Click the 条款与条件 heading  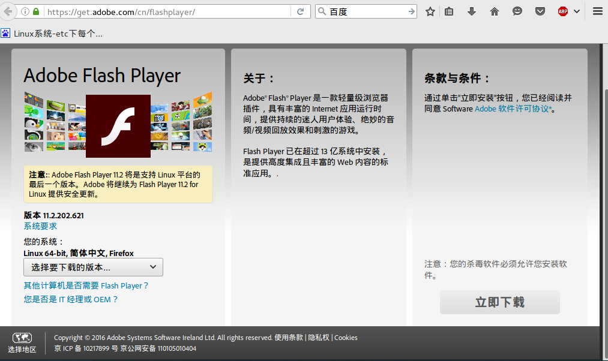[x=457, y=78]
